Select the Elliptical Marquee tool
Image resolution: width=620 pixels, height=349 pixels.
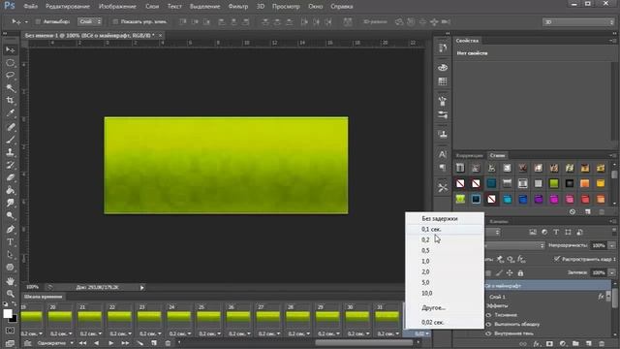(x=11, y=63)
